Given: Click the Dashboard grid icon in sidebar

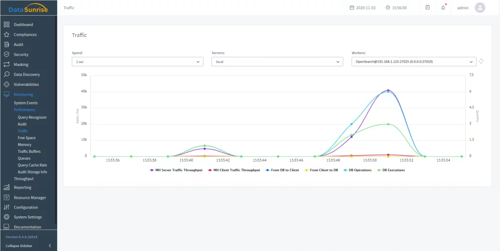Looking at the screenshot, I should tap(6, 24).
